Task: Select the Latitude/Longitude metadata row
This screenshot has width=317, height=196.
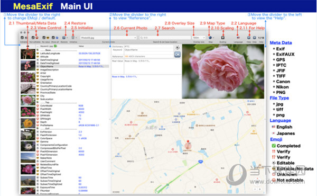Action: tap(73, 54)
